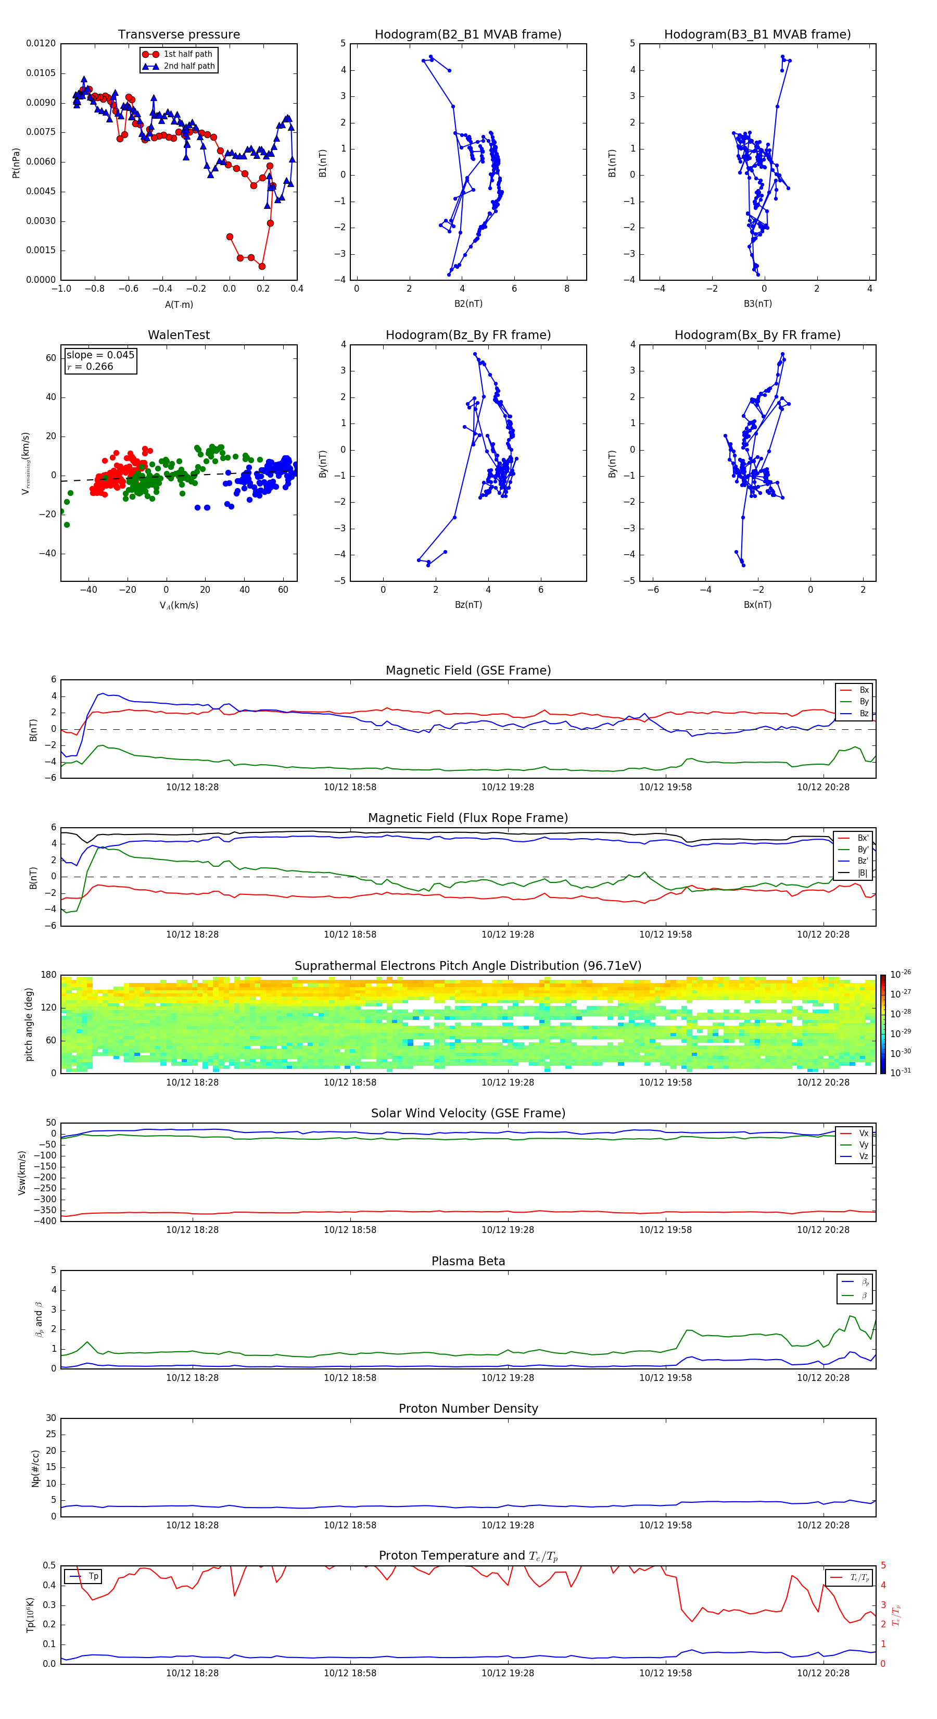Click the 'pitch angle (deg)' axis label
The width and height of the screenshot is (937, 1719).
tap(29, 1024)
